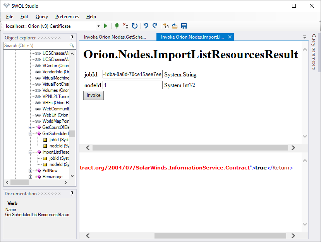Click Object explorer scroll up arrow

[72, 54]
